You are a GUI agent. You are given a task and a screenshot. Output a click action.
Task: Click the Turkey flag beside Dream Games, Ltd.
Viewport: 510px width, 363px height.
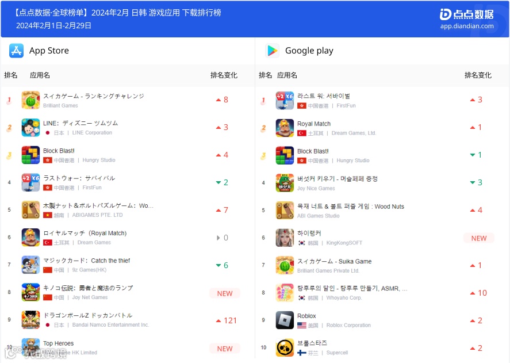(x=301, y=133)
